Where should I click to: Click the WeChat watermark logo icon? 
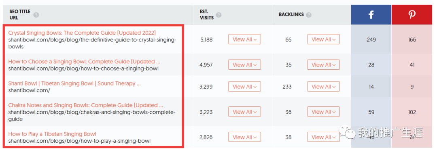347,133
